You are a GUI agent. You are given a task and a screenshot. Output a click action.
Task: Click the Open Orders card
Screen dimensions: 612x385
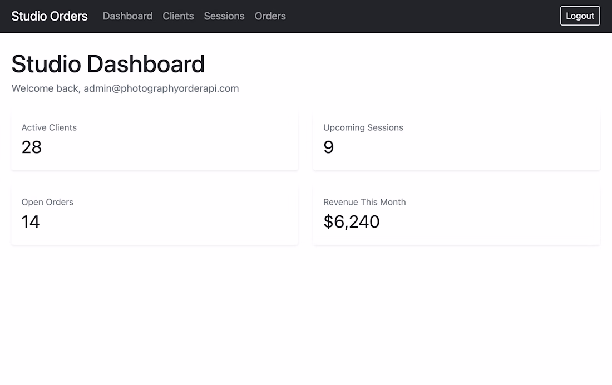155,215
